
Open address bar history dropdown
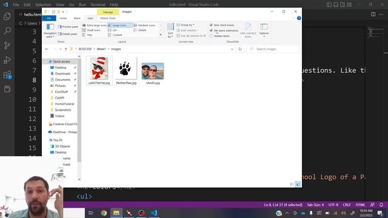tap(232, 49)
